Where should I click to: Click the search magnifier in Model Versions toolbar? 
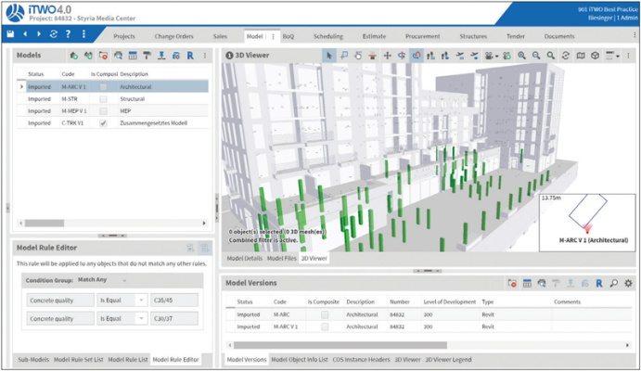pyautogui.click(x=614, y=283)
